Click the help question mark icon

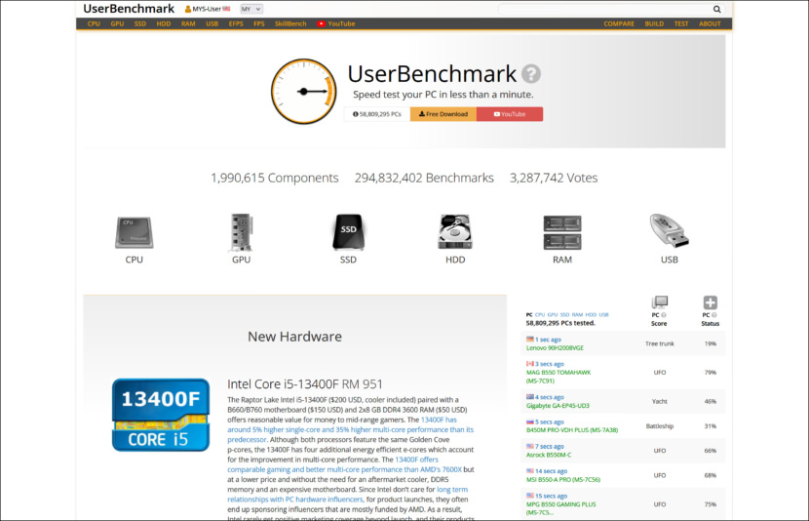tap(531, 74)
